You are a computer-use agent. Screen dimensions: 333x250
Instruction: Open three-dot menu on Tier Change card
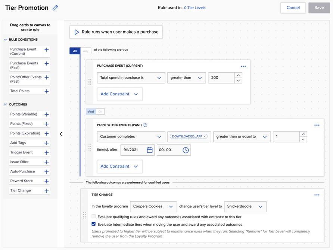tap(317, 195)
